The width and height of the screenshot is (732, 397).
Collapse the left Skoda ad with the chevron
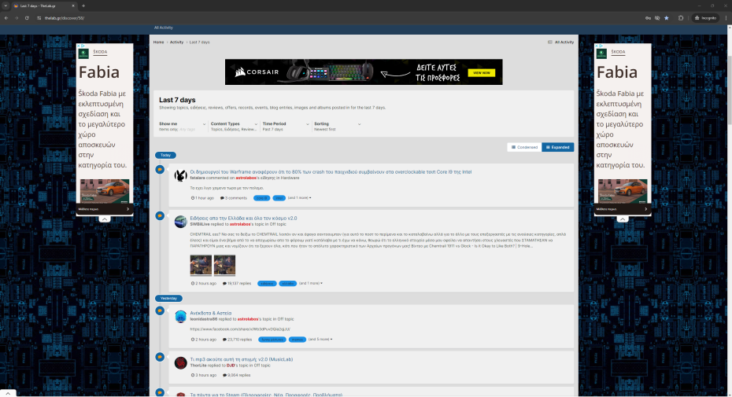tap(105, 219)
